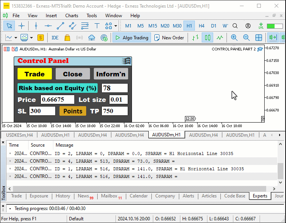Open the MQL5 IDE editor
The image size is (286, 223).
pos(55,38)
